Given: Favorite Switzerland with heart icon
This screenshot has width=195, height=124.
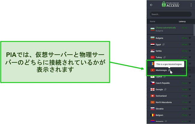Looking at the screenshot, I should (x=190, y=96).
